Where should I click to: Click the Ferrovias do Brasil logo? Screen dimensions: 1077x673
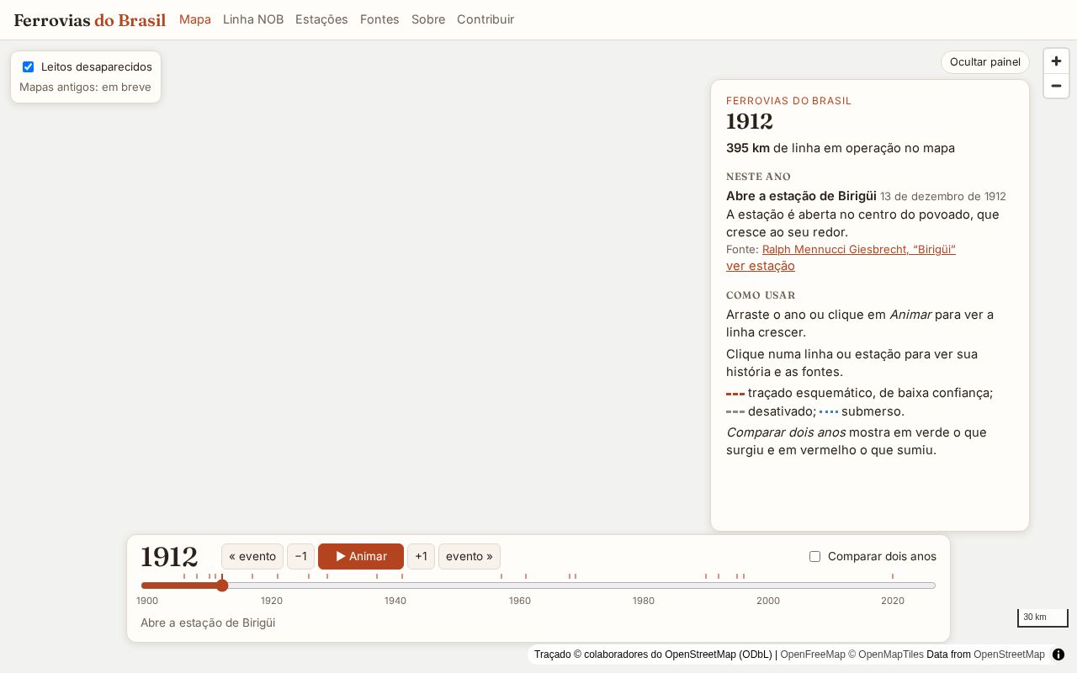(90, 20)
